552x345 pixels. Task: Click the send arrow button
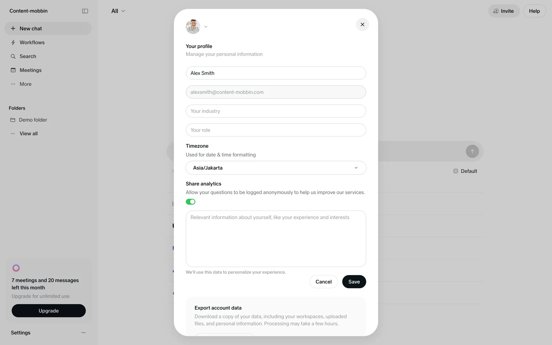coord(472,151)
